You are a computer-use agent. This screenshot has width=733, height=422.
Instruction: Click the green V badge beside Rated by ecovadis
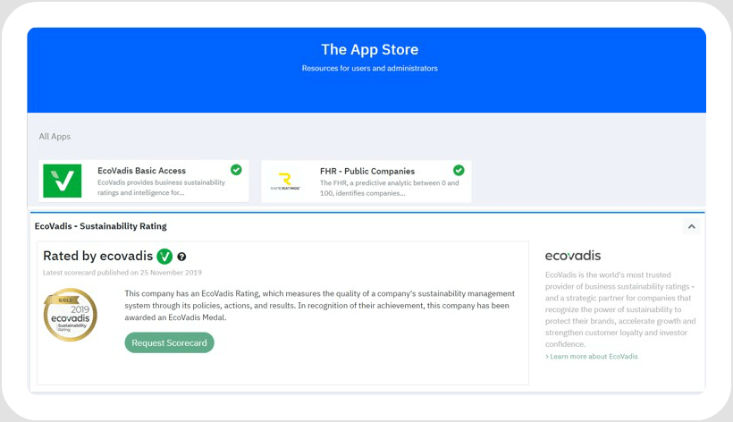click(x=164, y=256)
